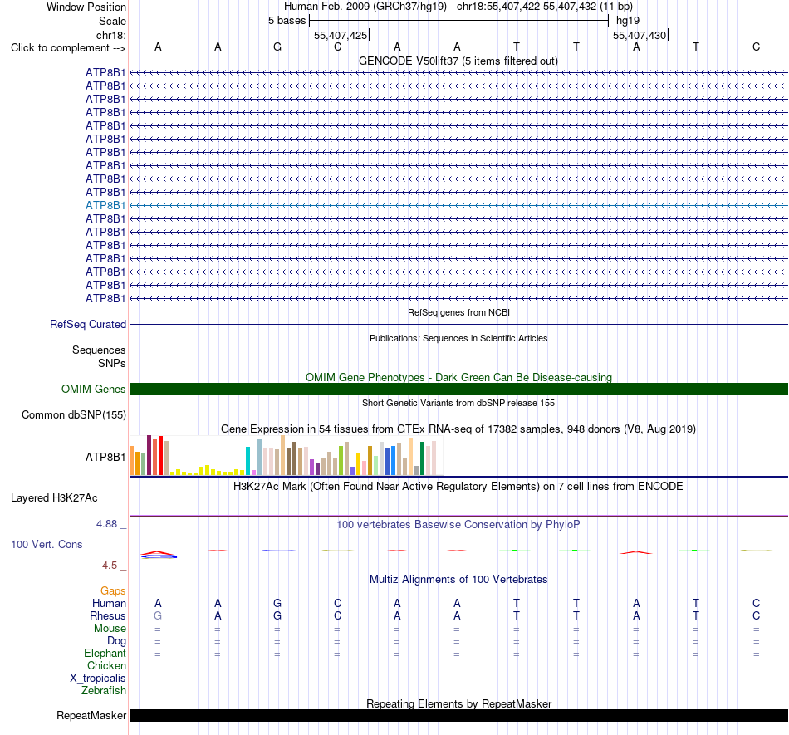Open the GENCODE V50lift37 track title
Viewport: 789px width, 735px height.
(458, 61)
